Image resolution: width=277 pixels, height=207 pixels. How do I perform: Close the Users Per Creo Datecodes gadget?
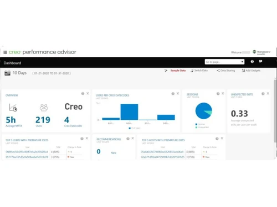tap(178, 93)
